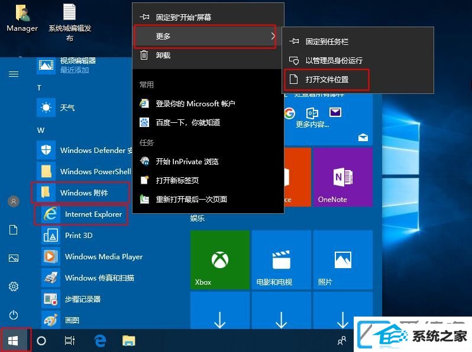The height and width of the screenshot is (352, 472).
Task: Launch Internet Explorer from the app list
Action: (81, 214)
